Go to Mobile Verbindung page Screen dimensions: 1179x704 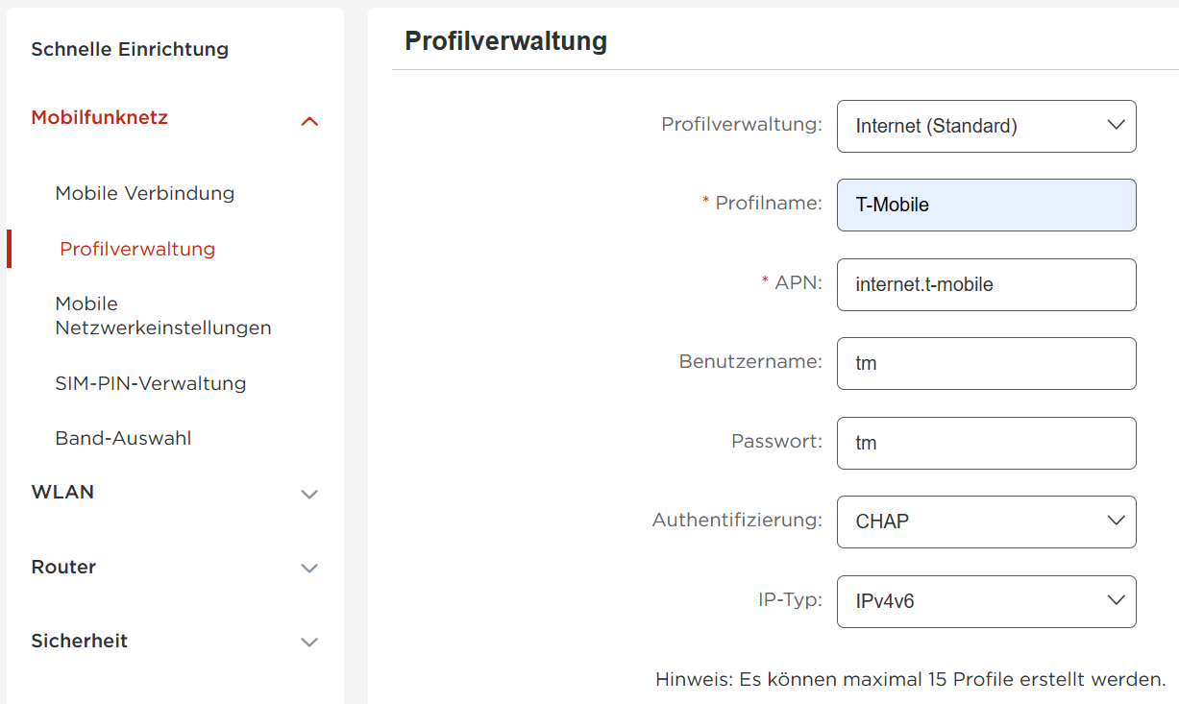click(x=145, y=193)
